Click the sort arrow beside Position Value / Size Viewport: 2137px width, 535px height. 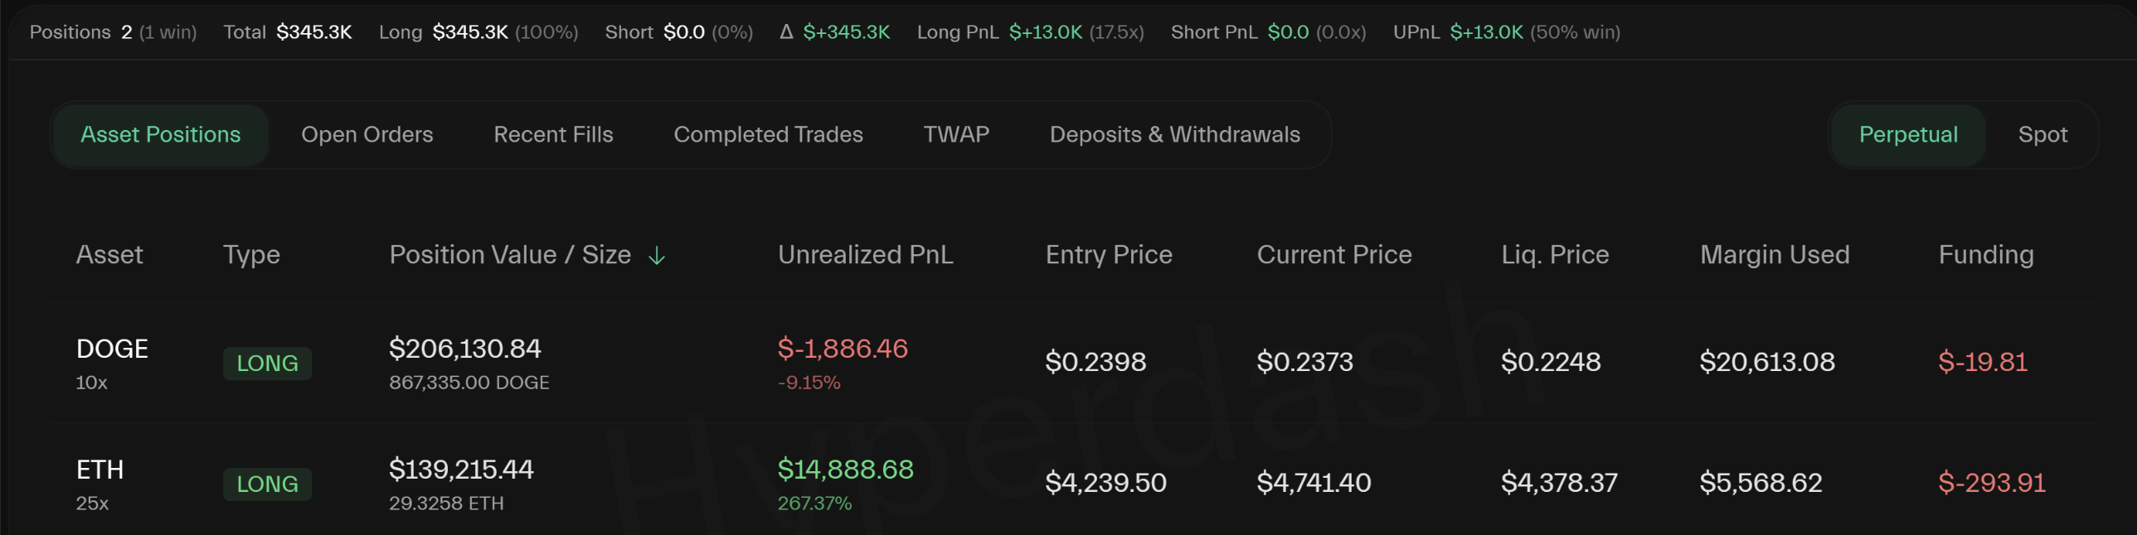click(656, 256)
